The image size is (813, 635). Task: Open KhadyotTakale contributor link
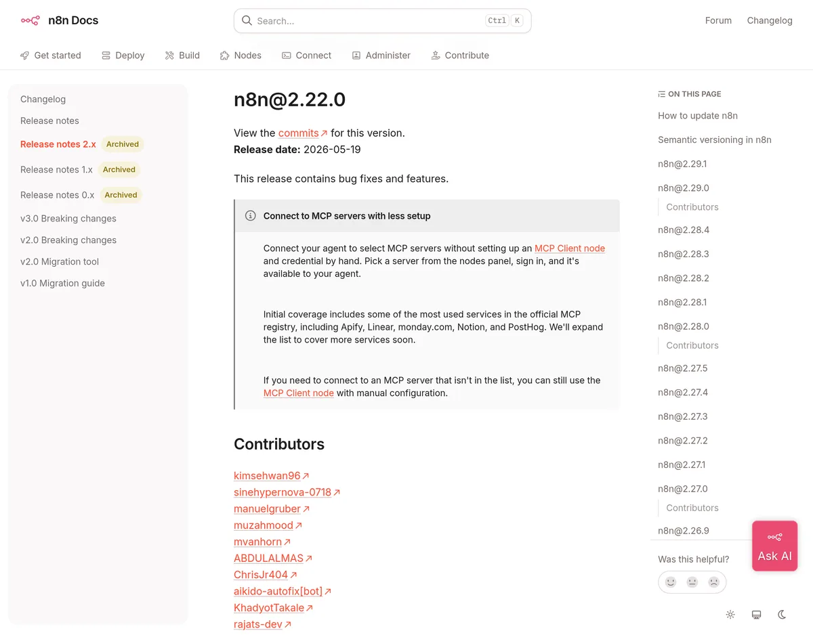[269, 608]
